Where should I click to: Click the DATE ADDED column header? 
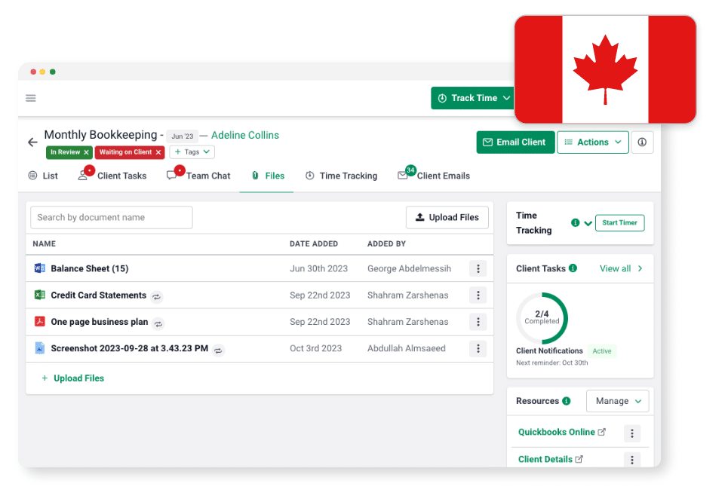coord(314,243)
